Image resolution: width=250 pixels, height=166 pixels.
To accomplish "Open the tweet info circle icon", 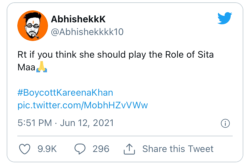I will tap(225, 123).
